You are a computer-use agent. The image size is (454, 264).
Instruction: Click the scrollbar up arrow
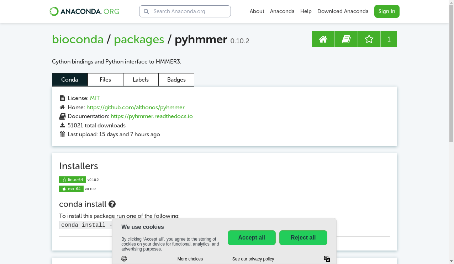coord(451,2)
